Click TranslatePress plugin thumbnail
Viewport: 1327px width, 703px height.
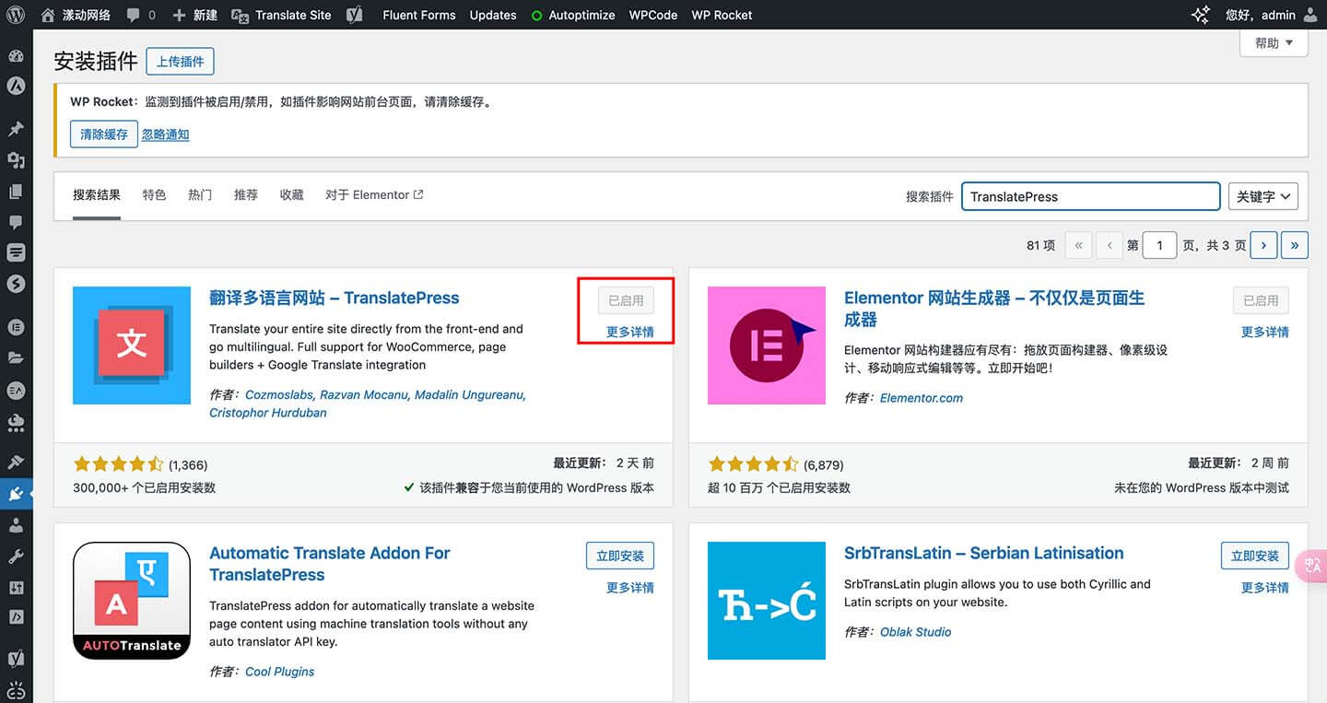click(132, 346)
